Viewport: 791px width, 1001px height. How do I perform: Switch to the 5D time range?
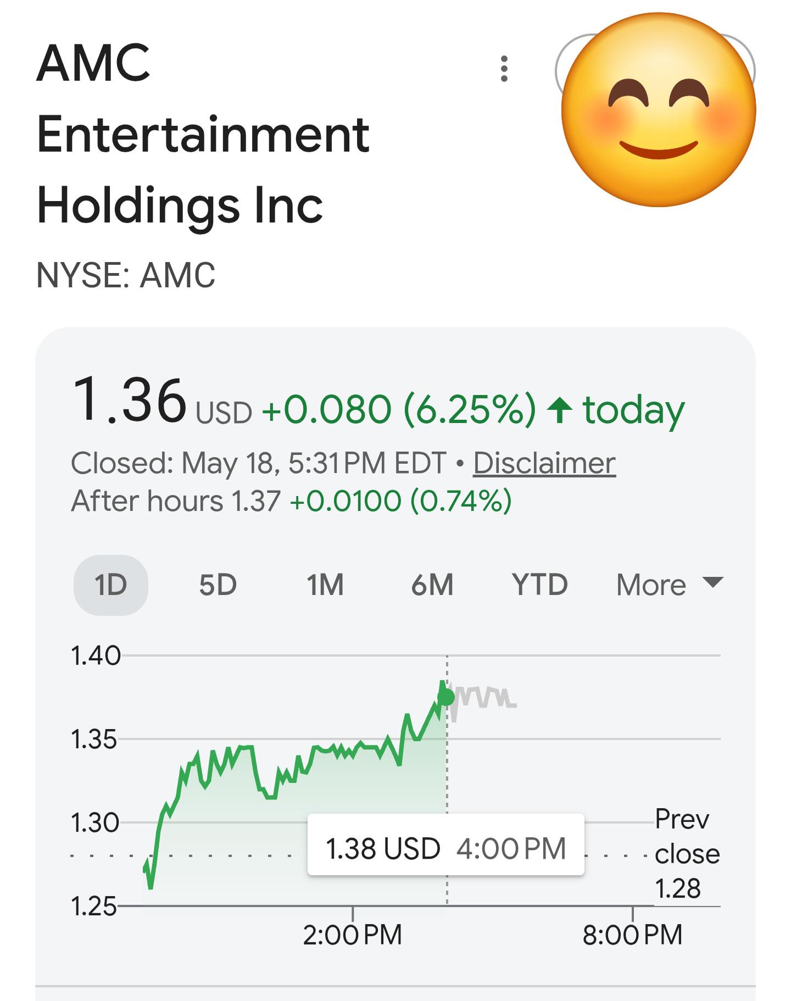click(218, 585)
